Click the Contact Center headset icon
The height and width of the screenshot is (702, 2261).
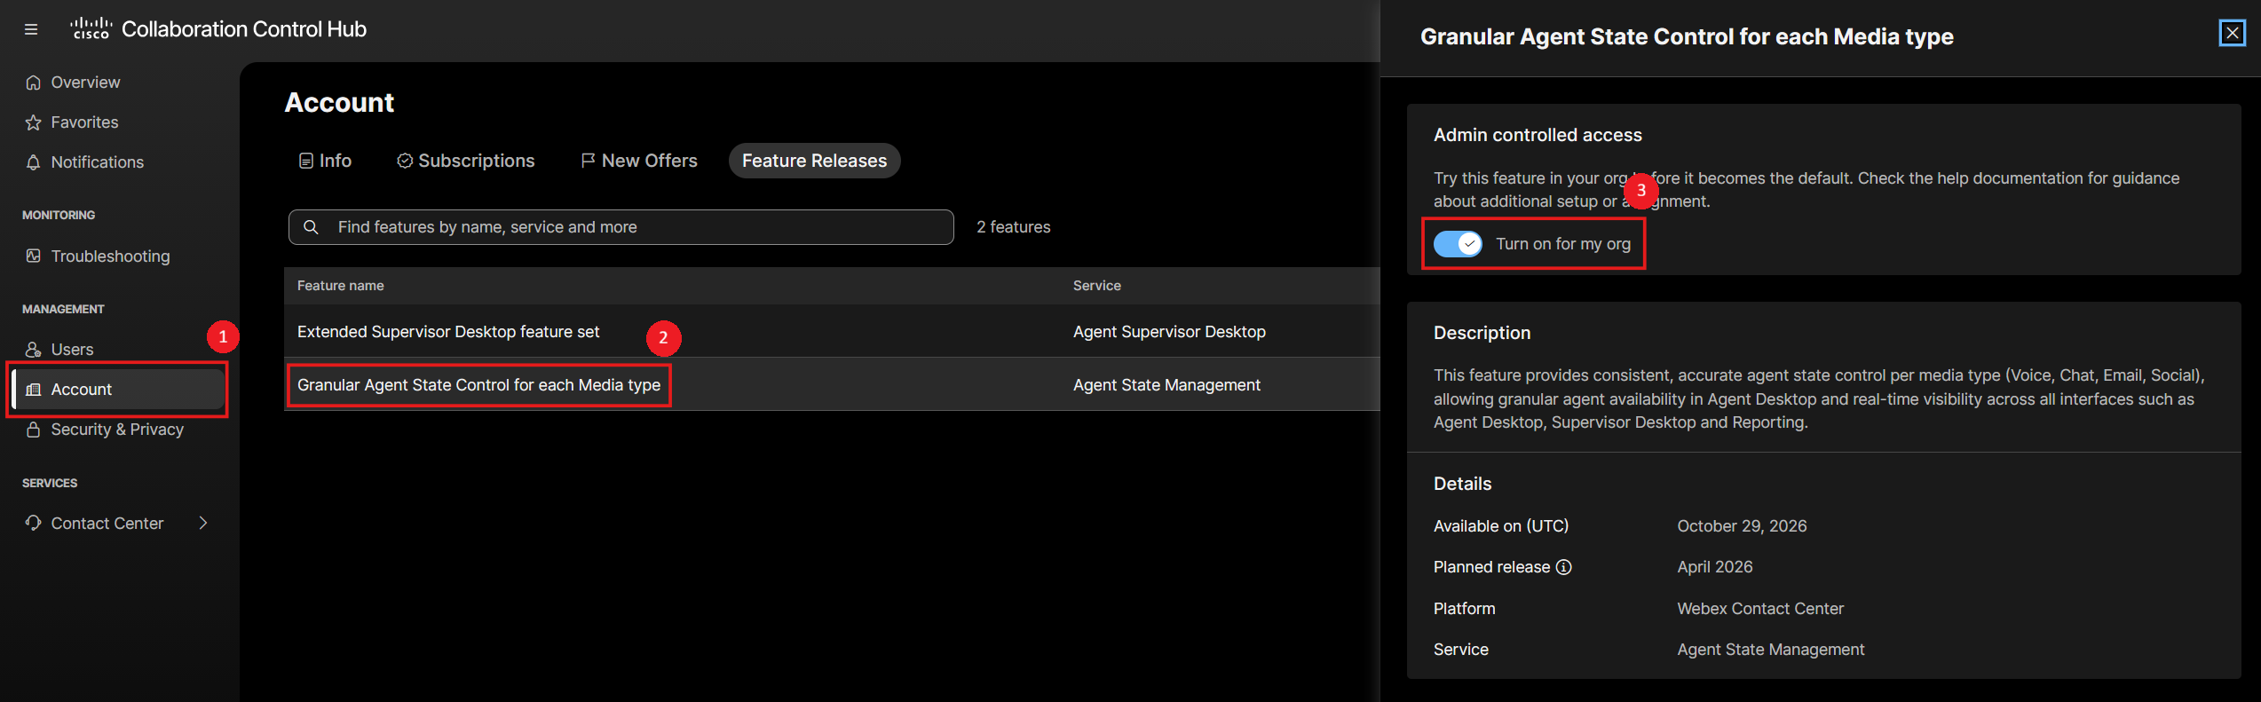(x=34, y=523)
